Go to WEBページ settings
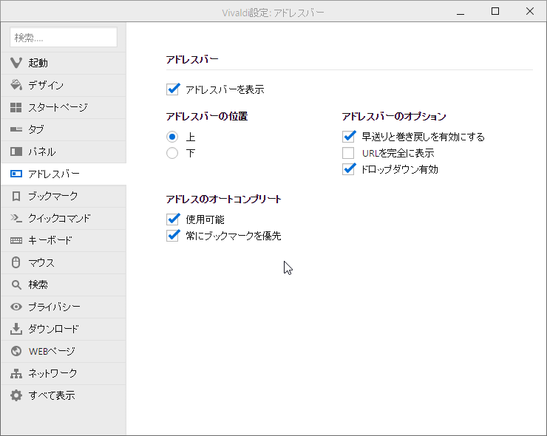Image resolution: width=547 pixels, height=436 pixels. [x=64, y=351]
